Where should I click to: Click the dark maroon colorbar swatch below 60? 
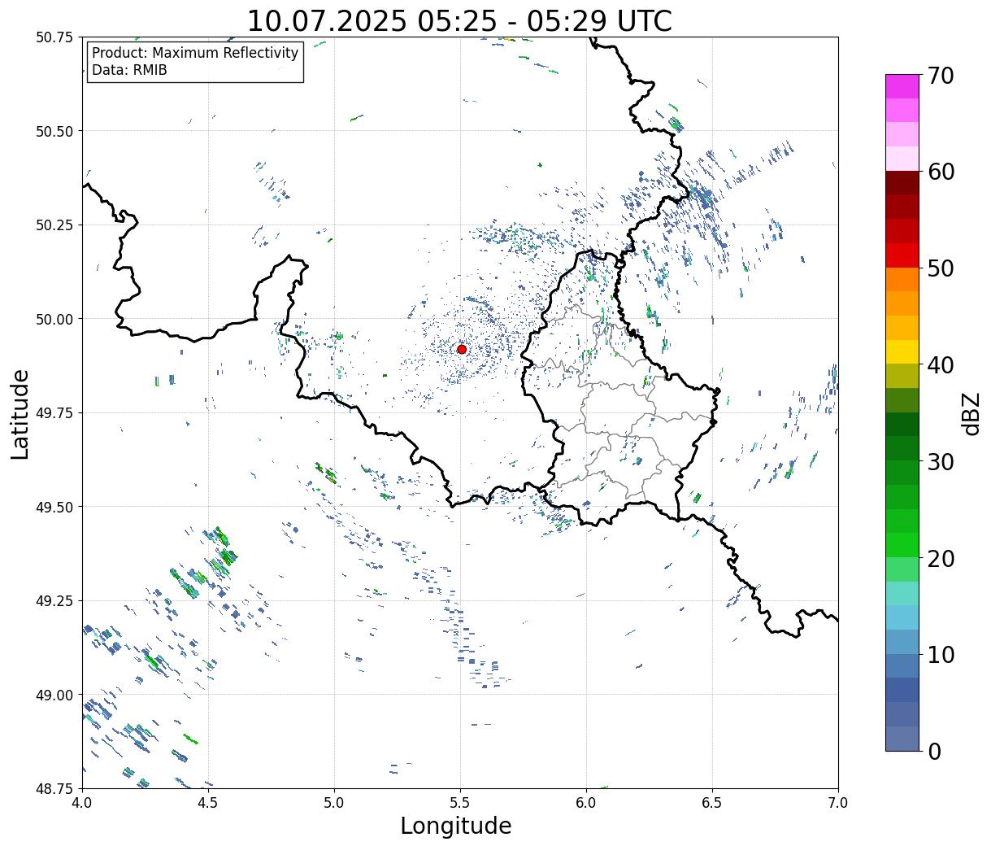coord(902,183)
